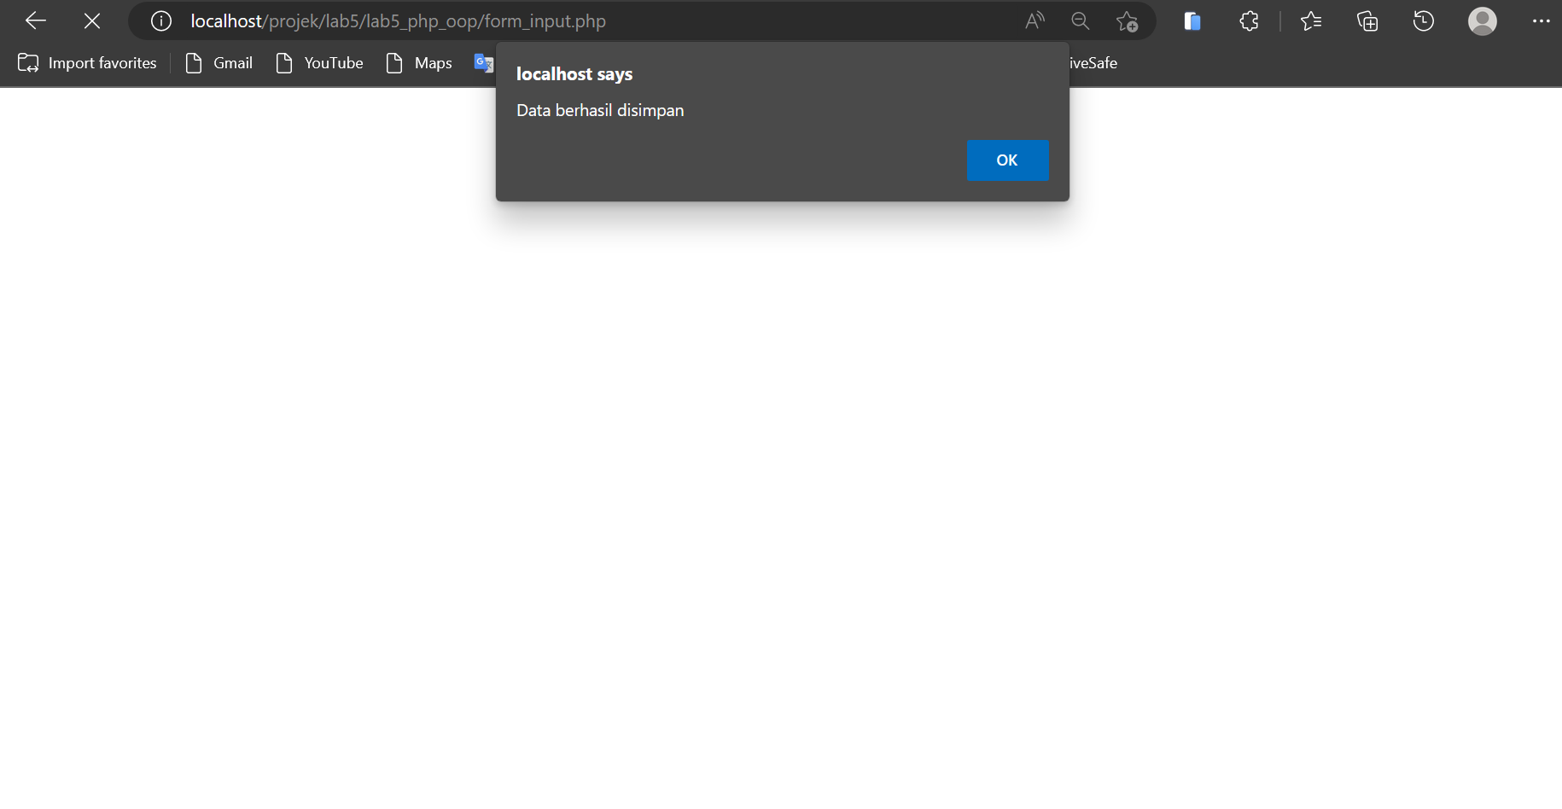1562x809 pixels.
Task: Dismiss the alert with OK
Action: point(1008,160)
